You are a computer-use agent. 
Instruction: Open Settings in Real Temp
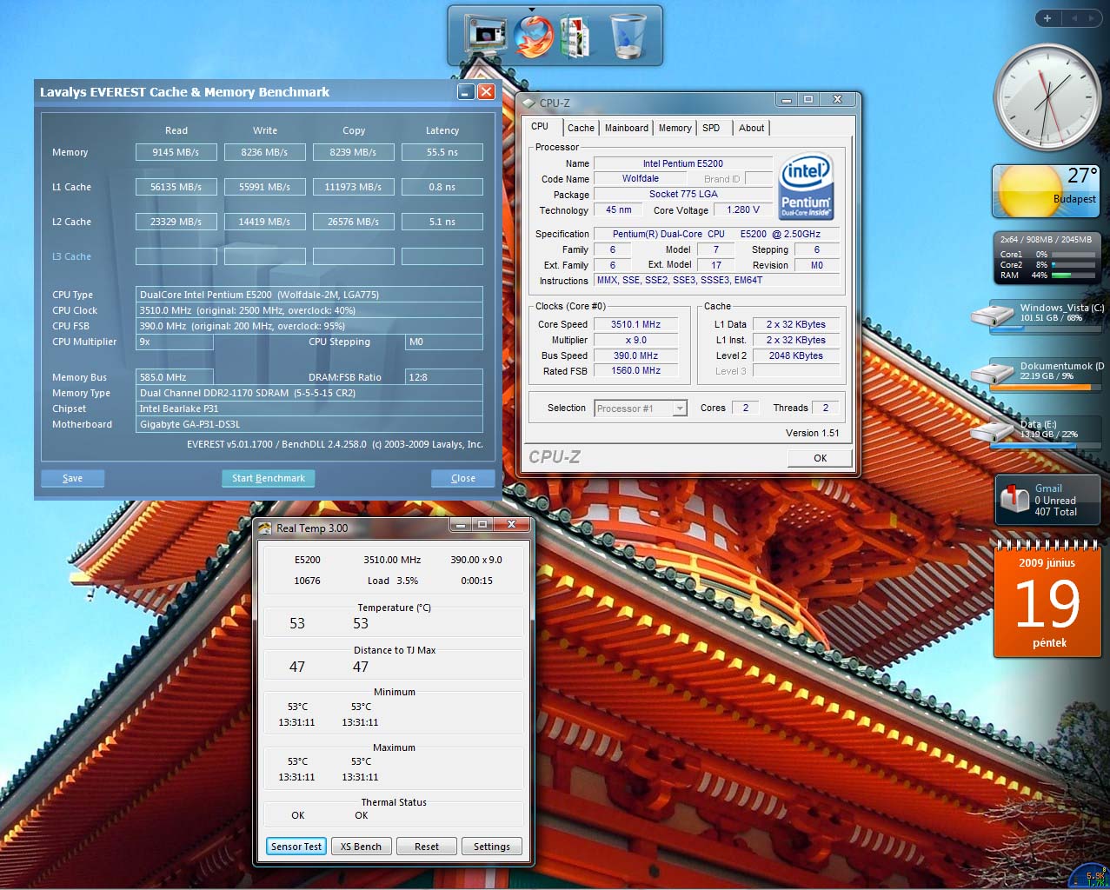[x=492, y=847]
